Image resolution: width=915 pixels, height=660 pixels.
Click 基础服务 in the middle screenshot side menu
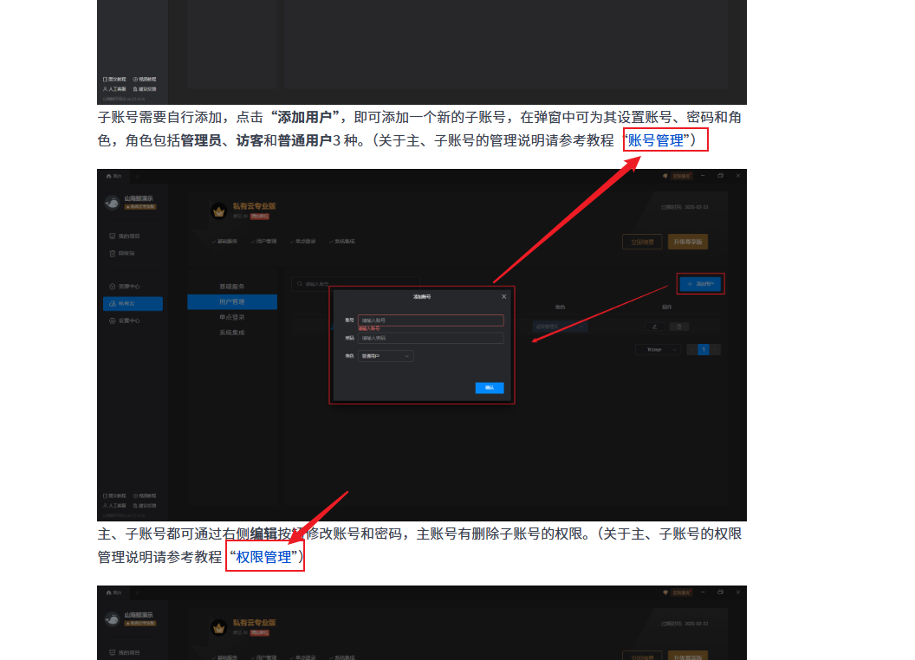[232, 287]
